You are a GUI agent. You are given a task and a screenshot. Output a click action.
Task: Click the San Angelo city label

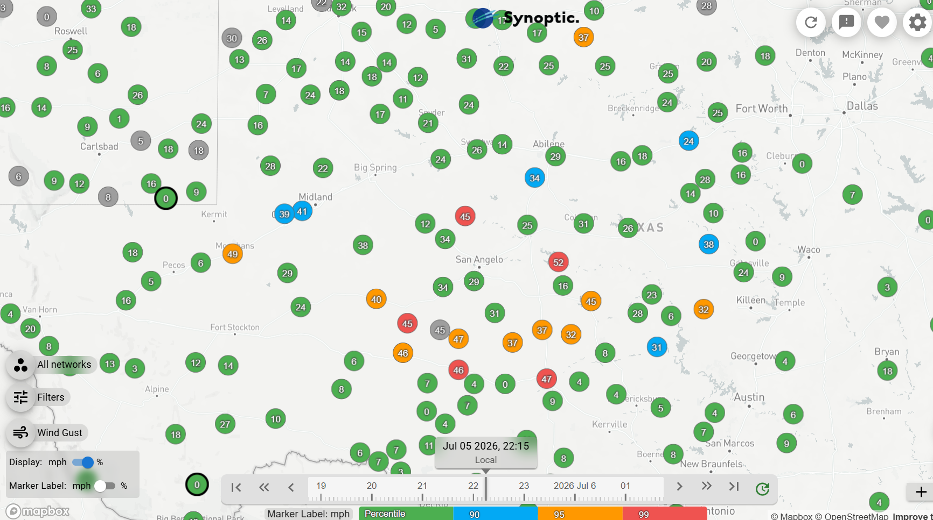coord(479,259)
